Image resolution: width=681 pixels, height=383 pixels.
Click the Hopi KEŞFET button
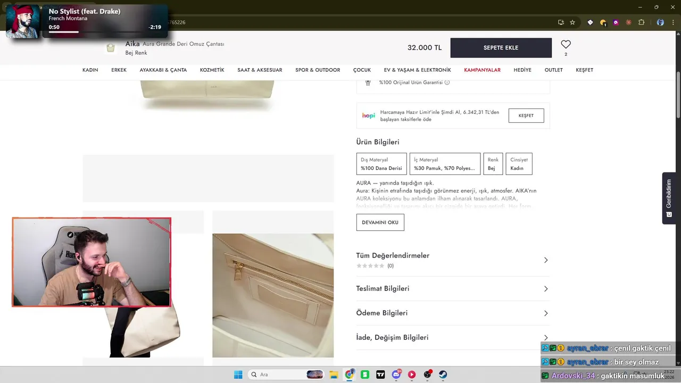coord(526,115)
